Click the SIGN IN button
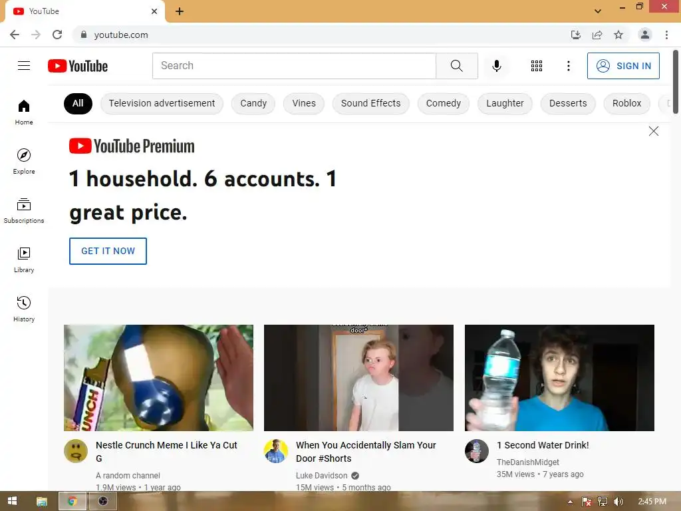Viewport: 681px width, 511px height. pos(623,66)
